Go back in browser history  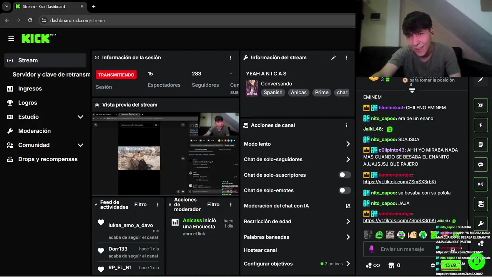(x=7, y=20)
